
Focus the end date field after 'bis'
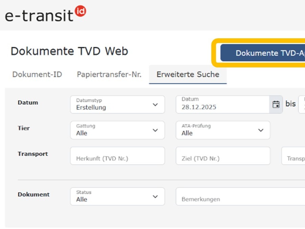(x=301, y=104)
